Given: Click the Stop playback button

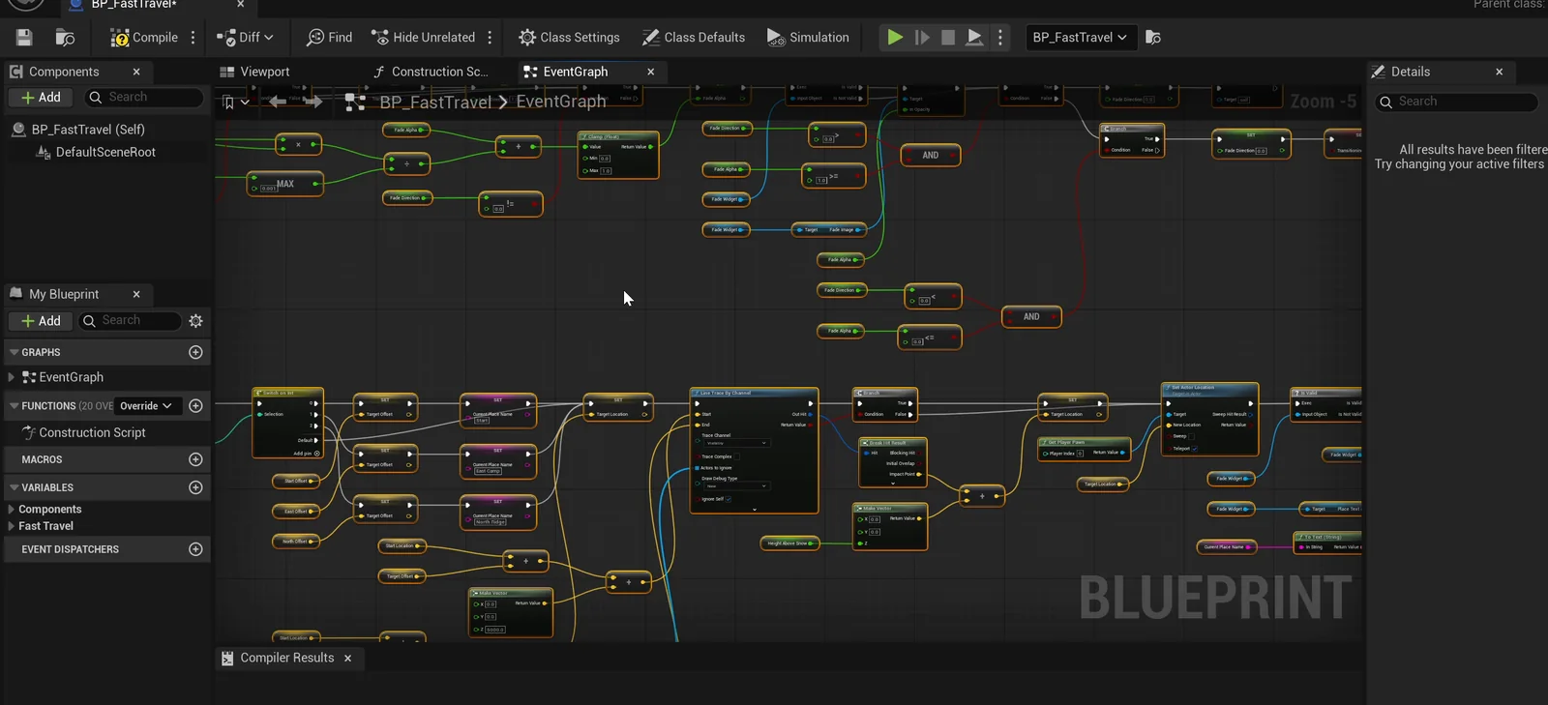Looking at the screenshot, I should [948, 38].
